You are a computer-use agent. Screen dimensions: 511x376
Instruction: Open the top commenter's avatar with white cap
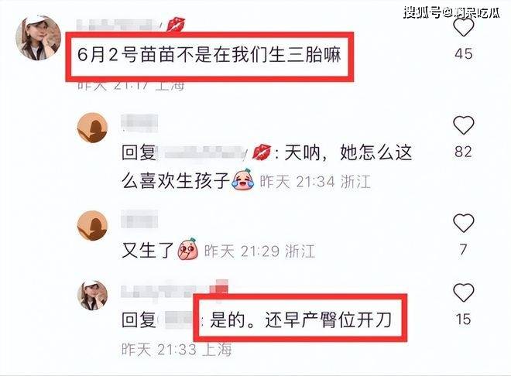point(39,37)
